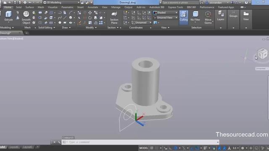Open a new drawing tab with plus
Screen dimensions: 269x151
26,33
